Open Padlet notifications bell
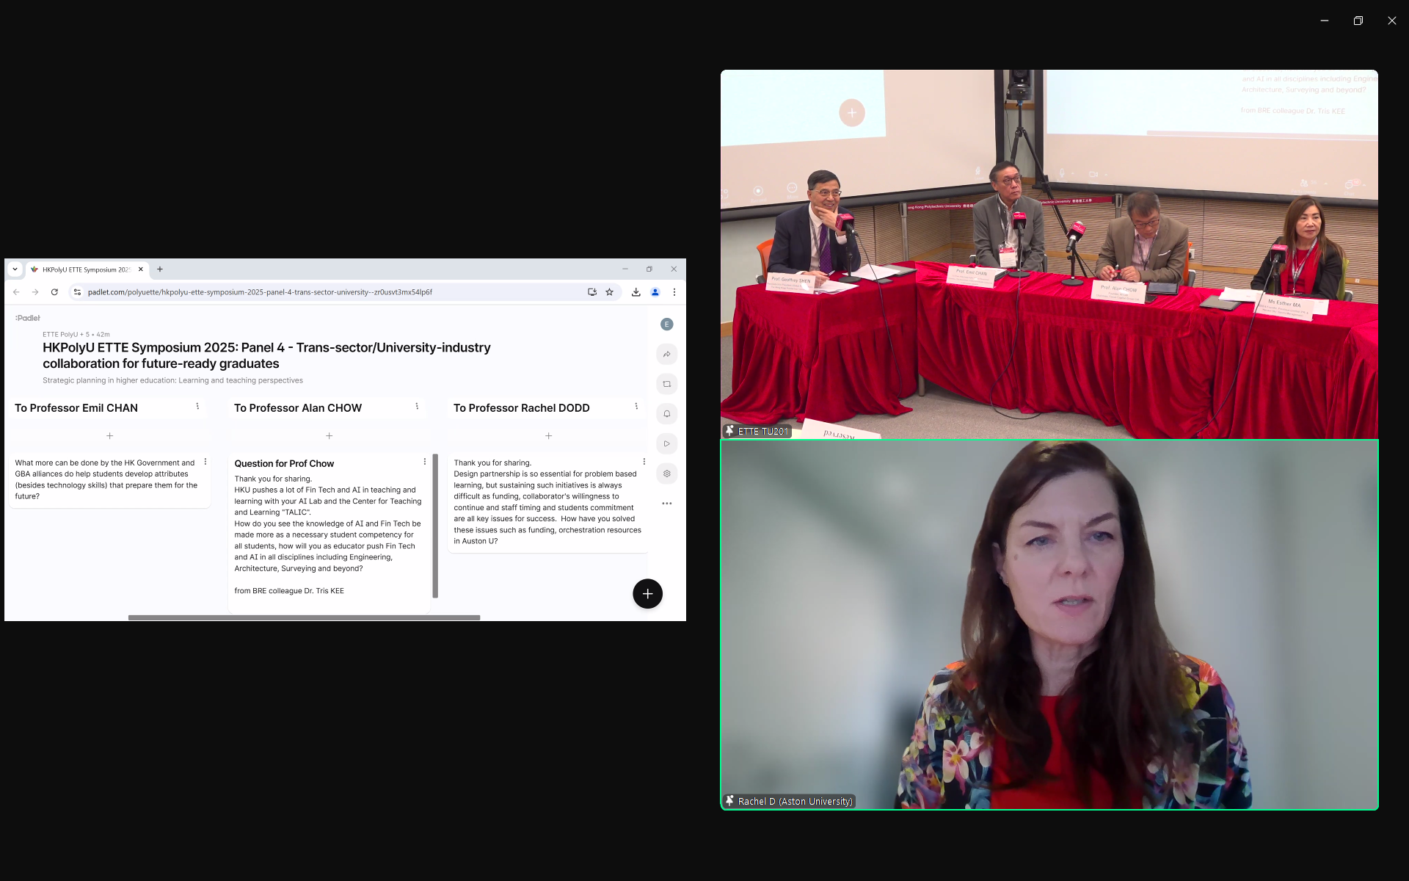Image resolution: width=1409 pixels, height=881 pixels. pos(666,414)
